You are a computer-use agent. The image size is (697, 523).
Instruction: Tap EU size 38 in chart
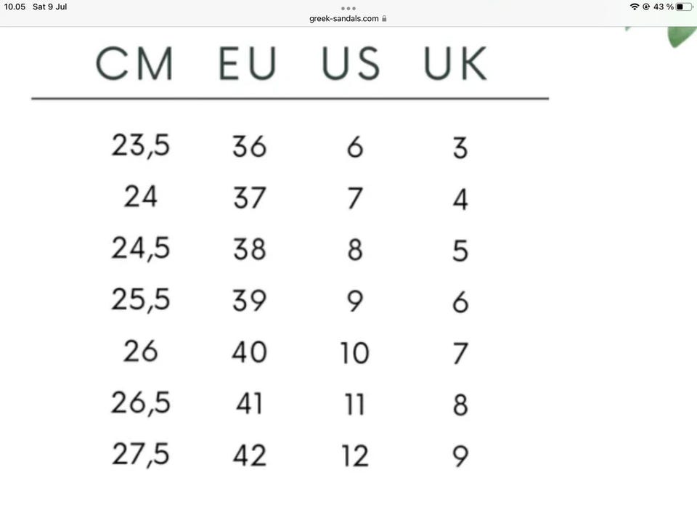(x=249, y=249)
